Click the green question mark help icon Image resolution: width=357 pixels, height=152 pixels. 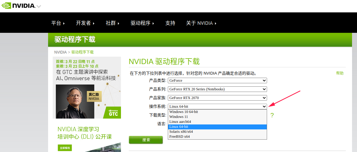pyautogui.click(x=272, y=115)
